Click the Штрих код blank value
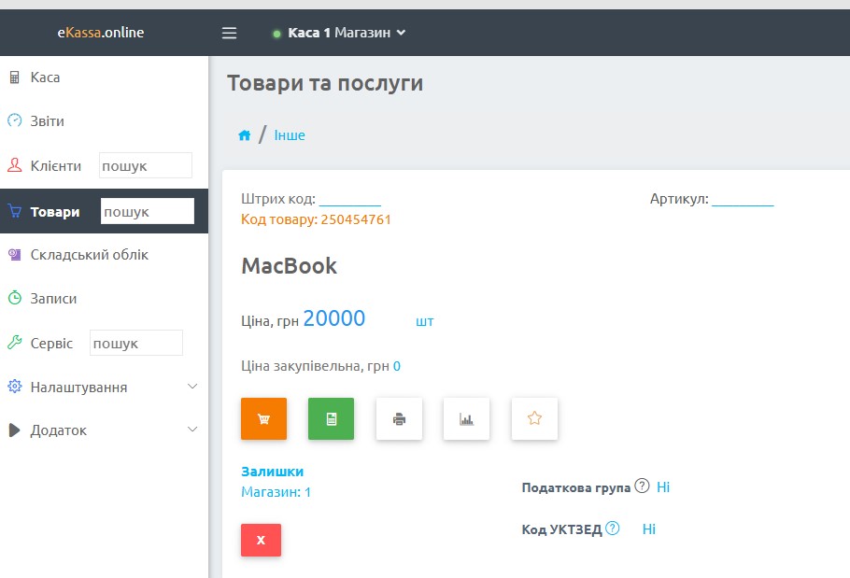This screenshot has height=578, width=850. (x=350, y=199)
